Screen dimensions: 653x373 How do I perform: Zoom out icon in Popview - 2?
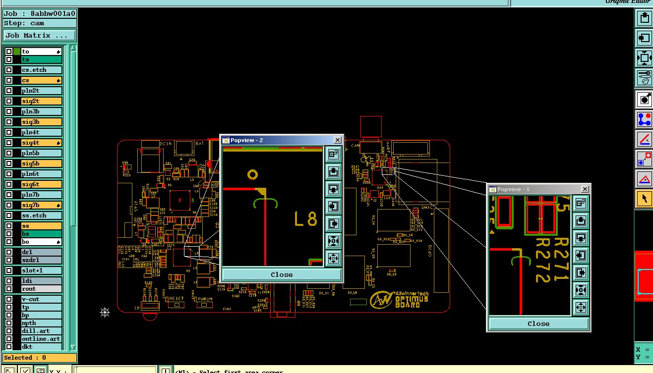pos(333,258)
